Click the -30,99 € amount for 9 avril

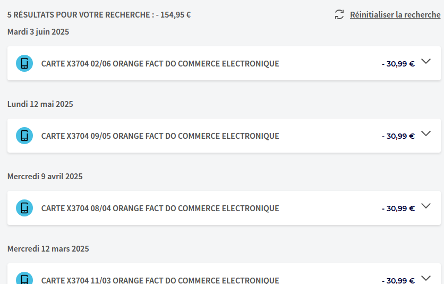point(398,208)
